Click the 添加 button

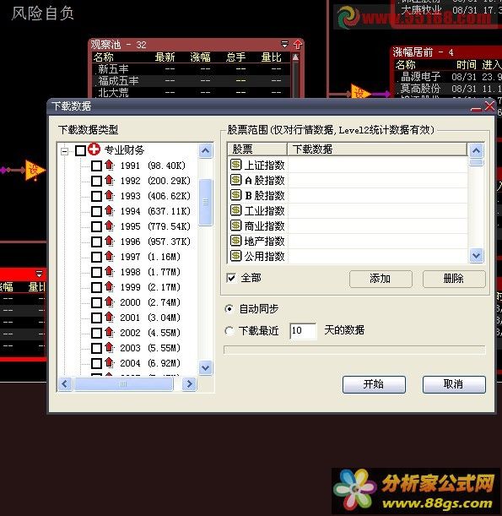pos(381,279)
